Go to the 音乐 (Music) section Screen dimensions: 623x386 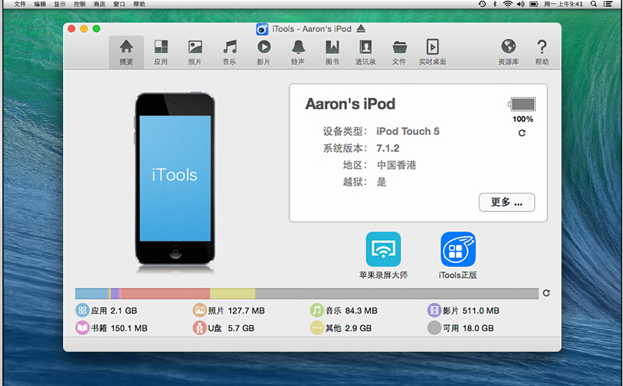click(229, 51)
